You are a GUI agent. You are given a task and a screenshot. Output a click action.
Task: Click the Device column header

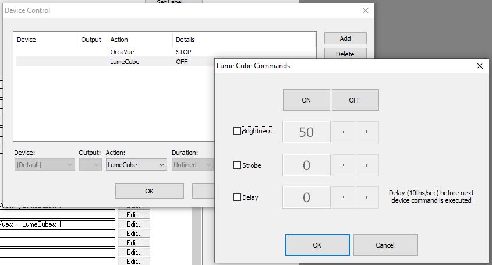pos(45,40)
